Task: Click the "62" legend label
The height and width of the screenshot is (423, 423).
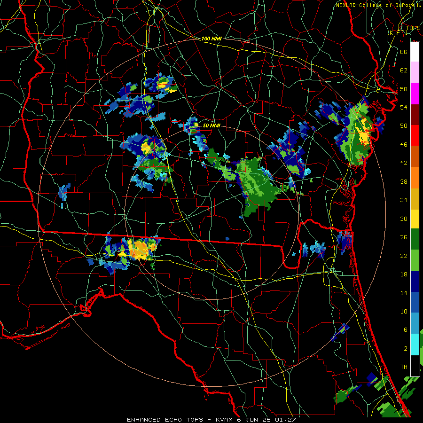Action: (404, 70)
